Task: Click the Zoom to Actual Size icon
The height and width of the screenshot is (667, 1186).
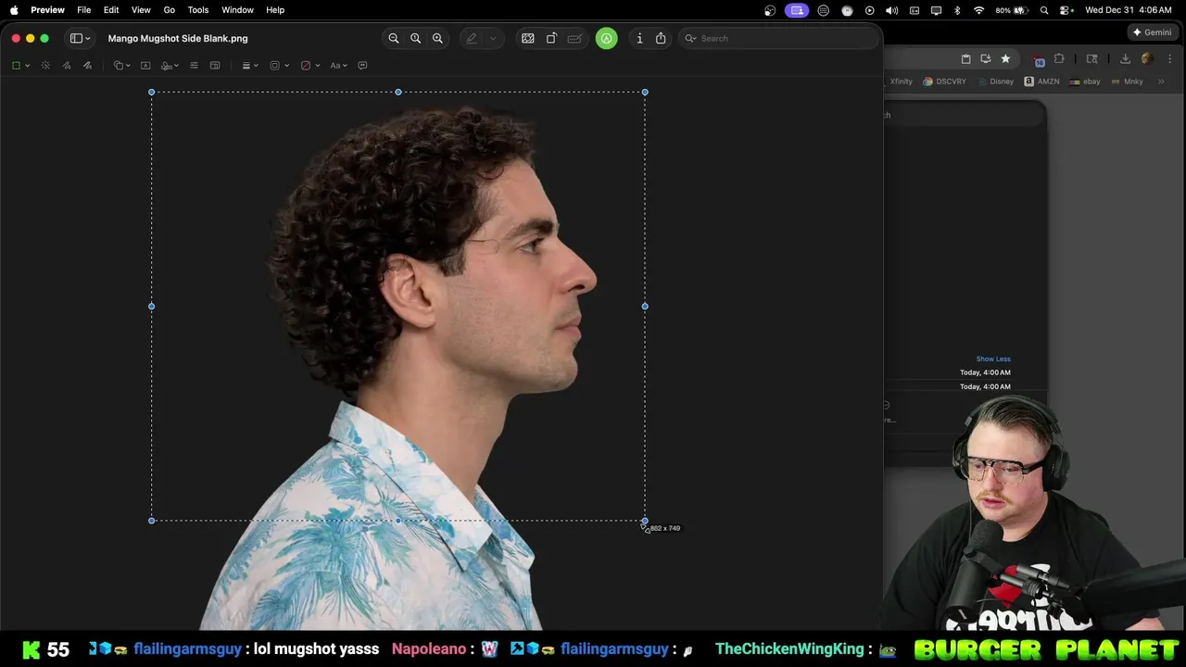Action: 415,38
